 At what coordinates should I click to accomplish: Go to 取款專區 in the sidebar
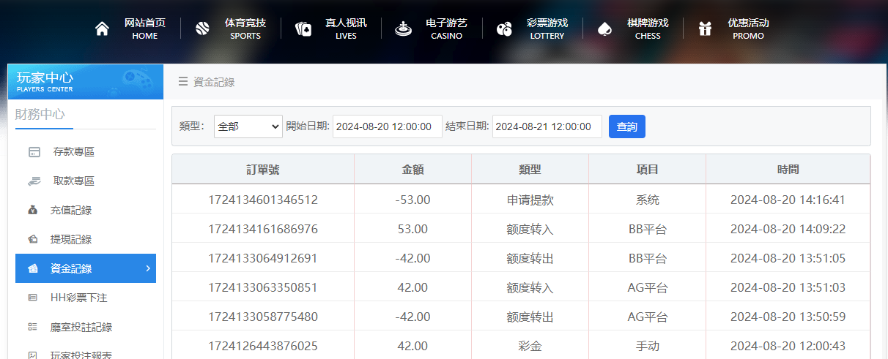(x=73, y=181)
